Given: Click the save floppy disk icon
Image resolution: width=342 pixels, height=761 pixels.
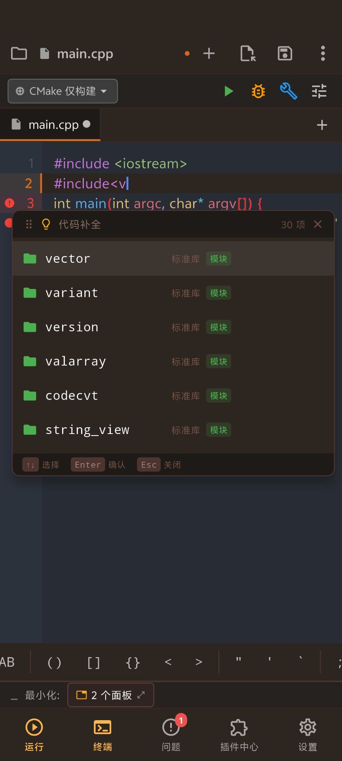Looking at the screenshot, I should [x=285, y=54].
